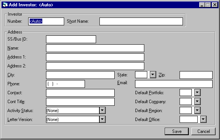This screenshot has height=140, width=220.
Task: Open the Letter Version dropdown arrow
Action: click(x=102, y=119)
